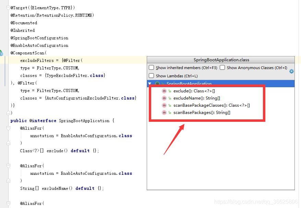
Task: Click first 'annotation = EnableAutoConfiguration.class' line
Action: [81, 136]
